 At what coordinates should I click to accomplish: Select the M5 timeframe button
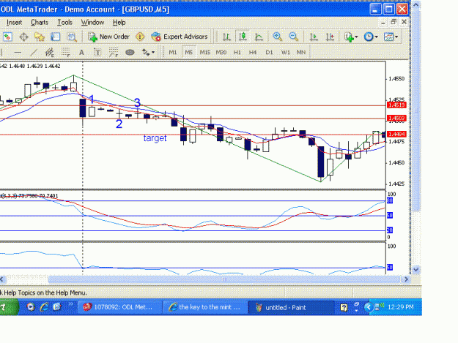click(x=188, y=53)
